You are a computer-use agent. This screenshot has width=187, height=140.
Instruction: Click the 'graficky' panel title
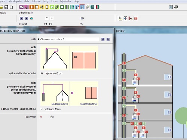pyautogui.click(x=120, y=31)
